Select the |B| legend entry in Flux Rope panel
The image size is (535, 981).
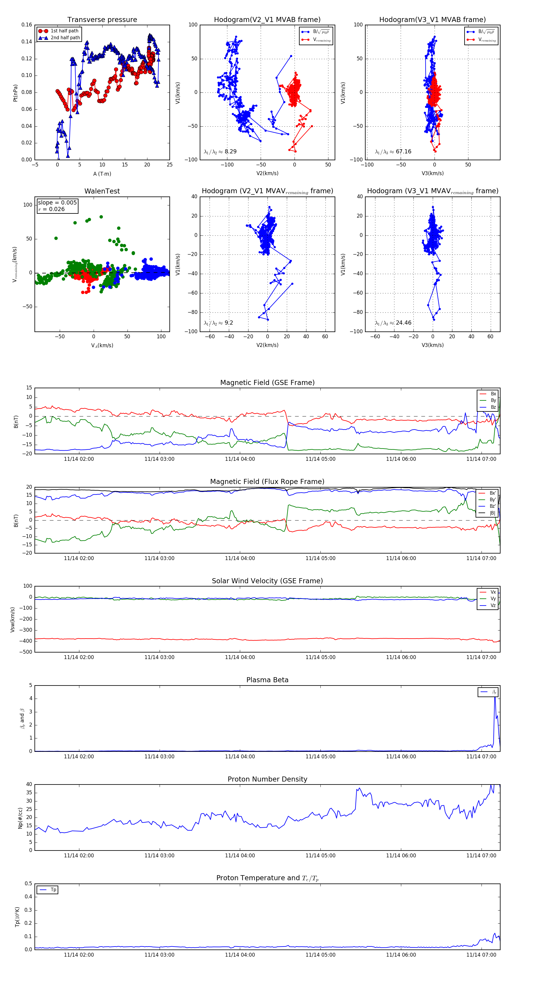(487, 513)
